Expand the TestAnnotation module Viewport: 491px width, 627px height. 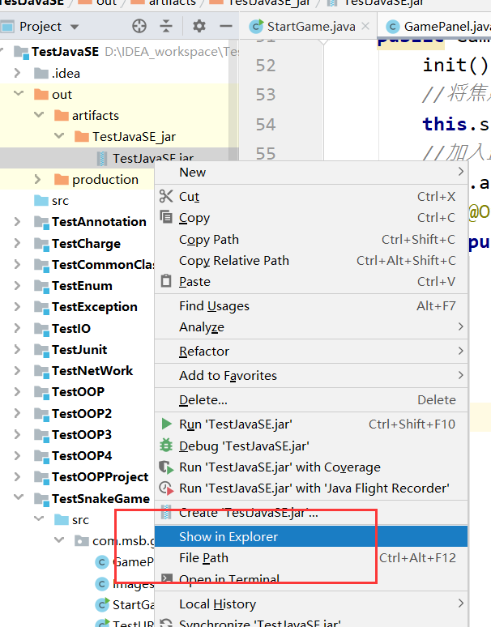[x=17, y=221]
